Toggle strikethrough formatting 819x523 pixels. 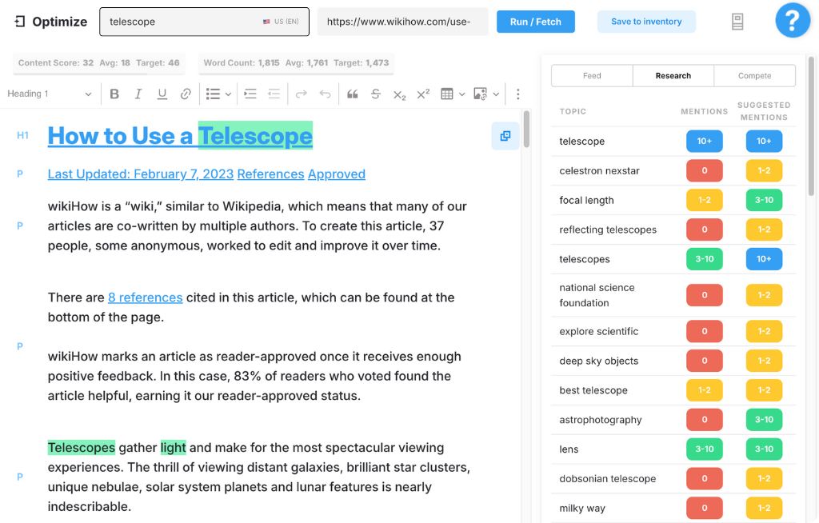[376, 94]
